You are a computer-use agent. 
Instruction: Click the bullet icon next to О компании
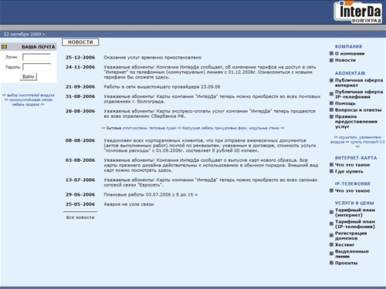click(331, 53)
